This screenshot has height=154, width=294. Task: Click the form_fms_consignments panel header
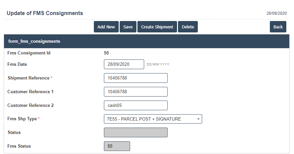click(34, 41)
